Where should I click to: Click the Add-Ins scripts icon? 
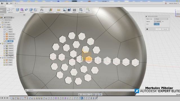[81, 10]
